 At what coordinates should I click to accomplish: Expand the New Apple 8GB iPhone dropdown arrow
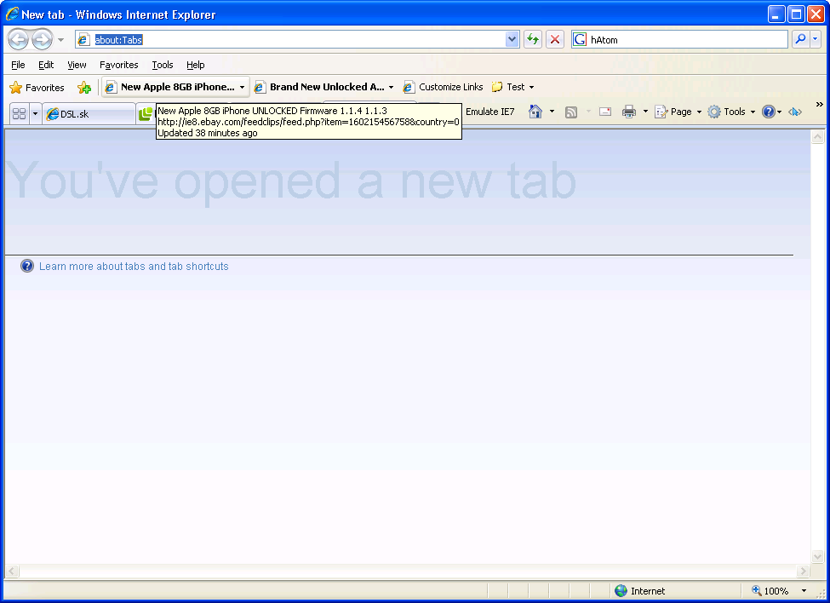tap(242, 88)
